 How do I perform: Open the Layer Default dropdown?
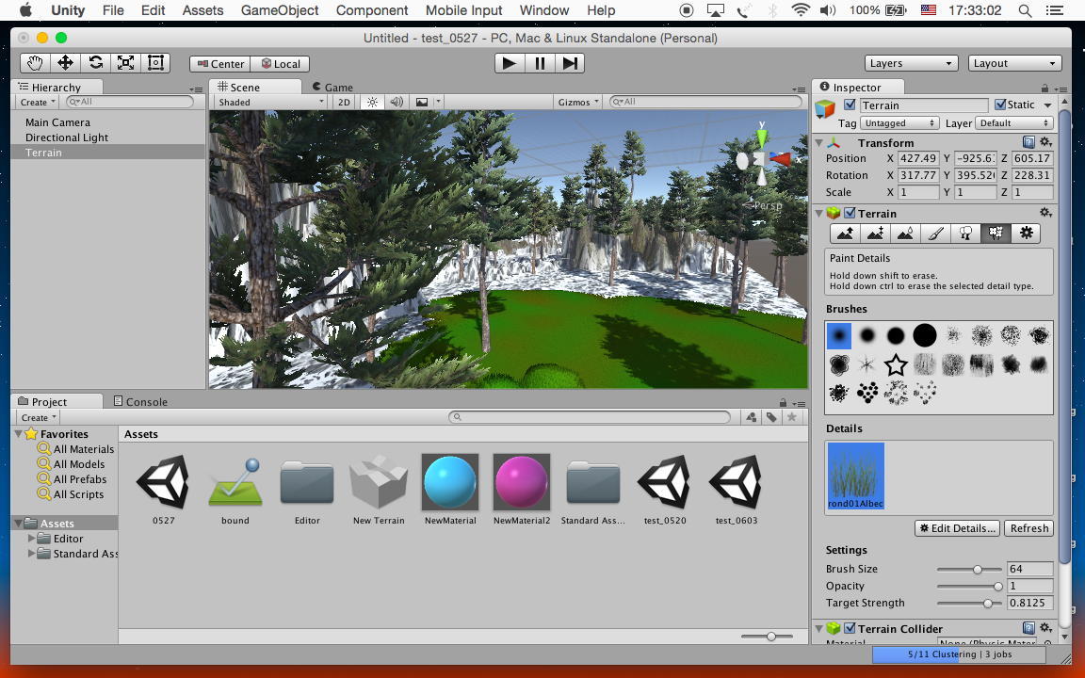(1014, 123)
